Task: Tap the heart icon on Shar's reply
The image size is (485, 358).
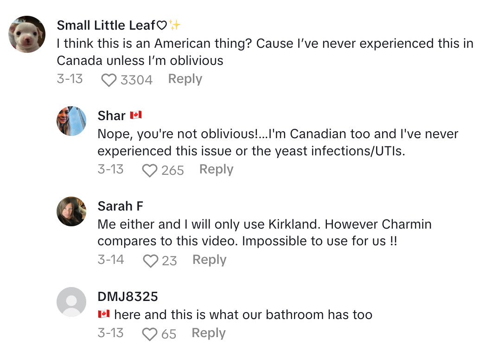Action: [149, 170]
